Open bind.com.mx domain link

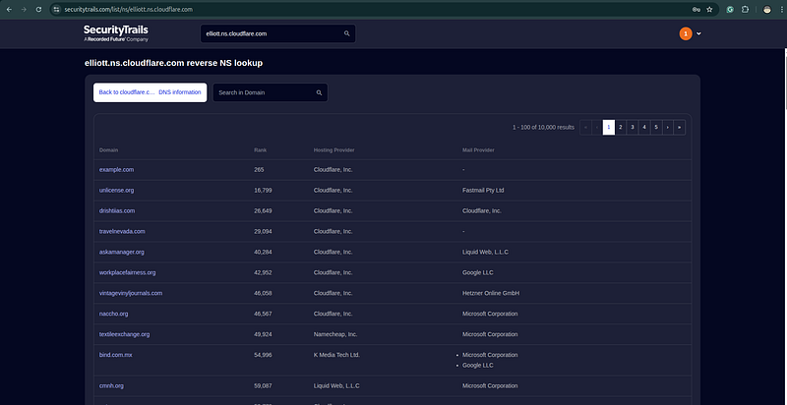coord(115,355)
